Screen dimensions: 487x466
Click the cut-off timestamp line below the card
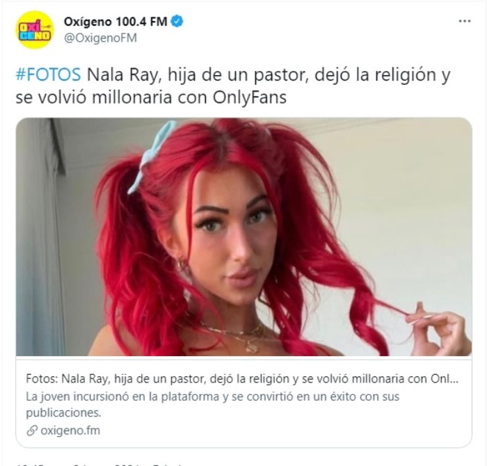click(x=99, y=465)
